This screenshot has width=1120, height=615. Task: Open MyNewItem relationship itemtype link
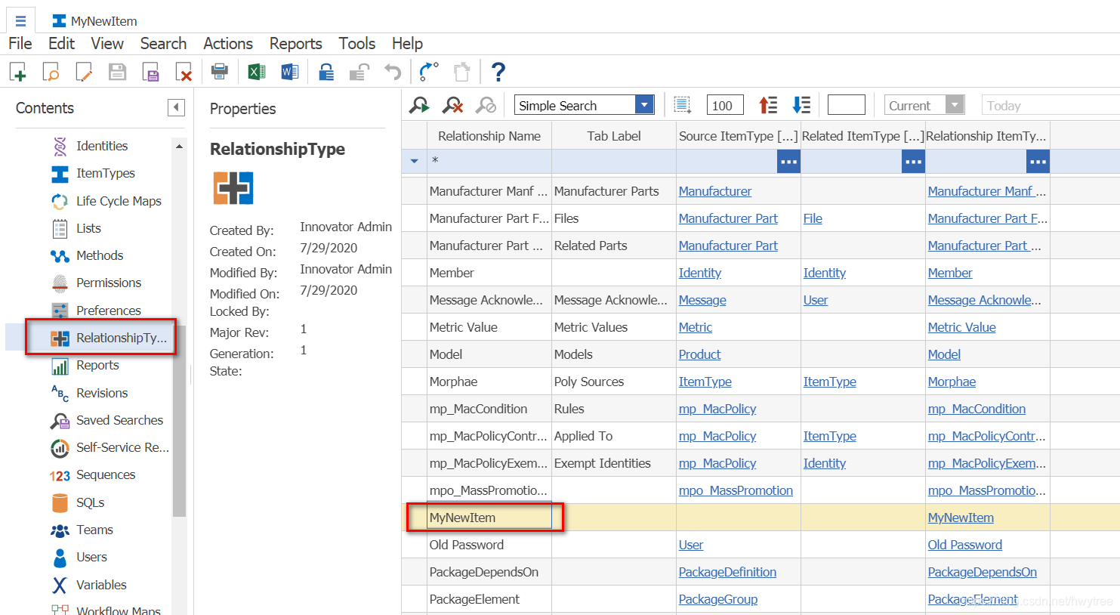(961, 518)
